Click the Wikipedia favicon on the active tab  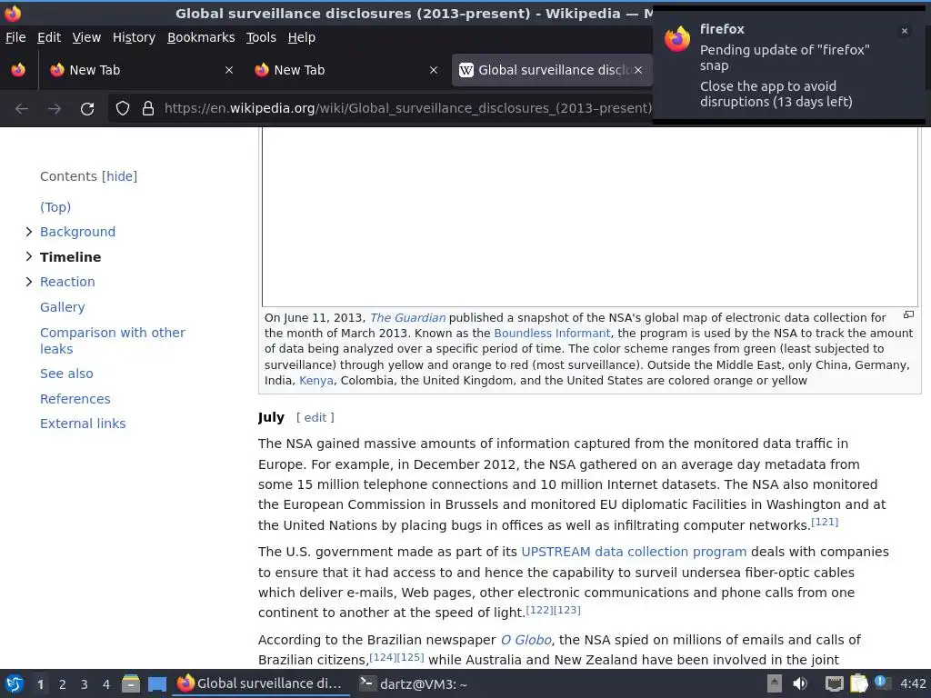click(466, 70)
